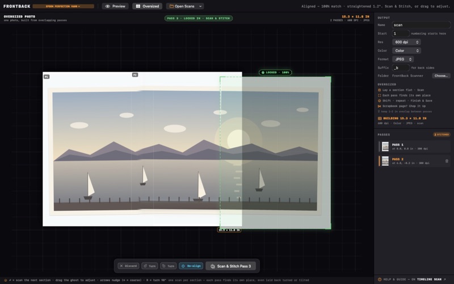Switch to Oversized mode

point(148,6)
